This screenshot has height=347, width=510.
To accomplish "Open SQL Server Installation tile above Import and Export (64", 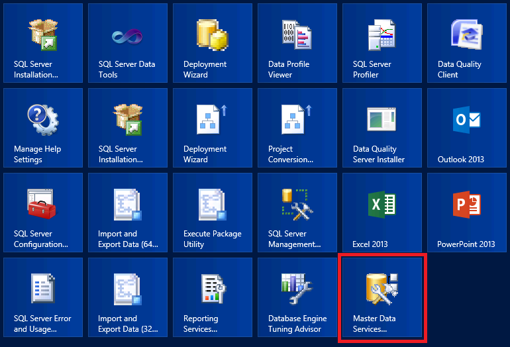I will pos(127,128).
